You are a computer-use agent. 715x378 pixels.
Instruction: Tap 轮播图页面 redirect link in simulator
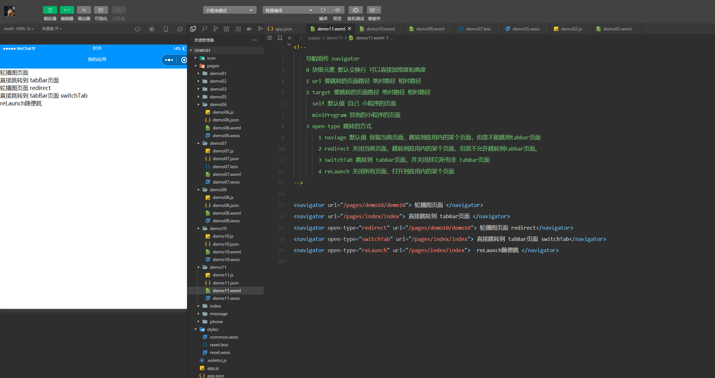25,88
